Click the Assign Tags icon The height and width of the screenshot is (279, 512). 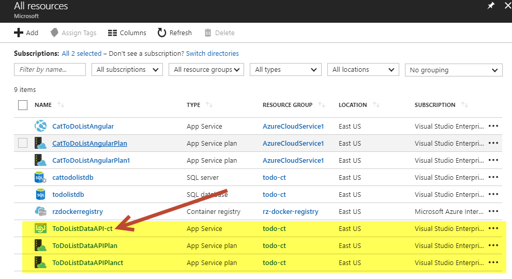click(54, 33)
